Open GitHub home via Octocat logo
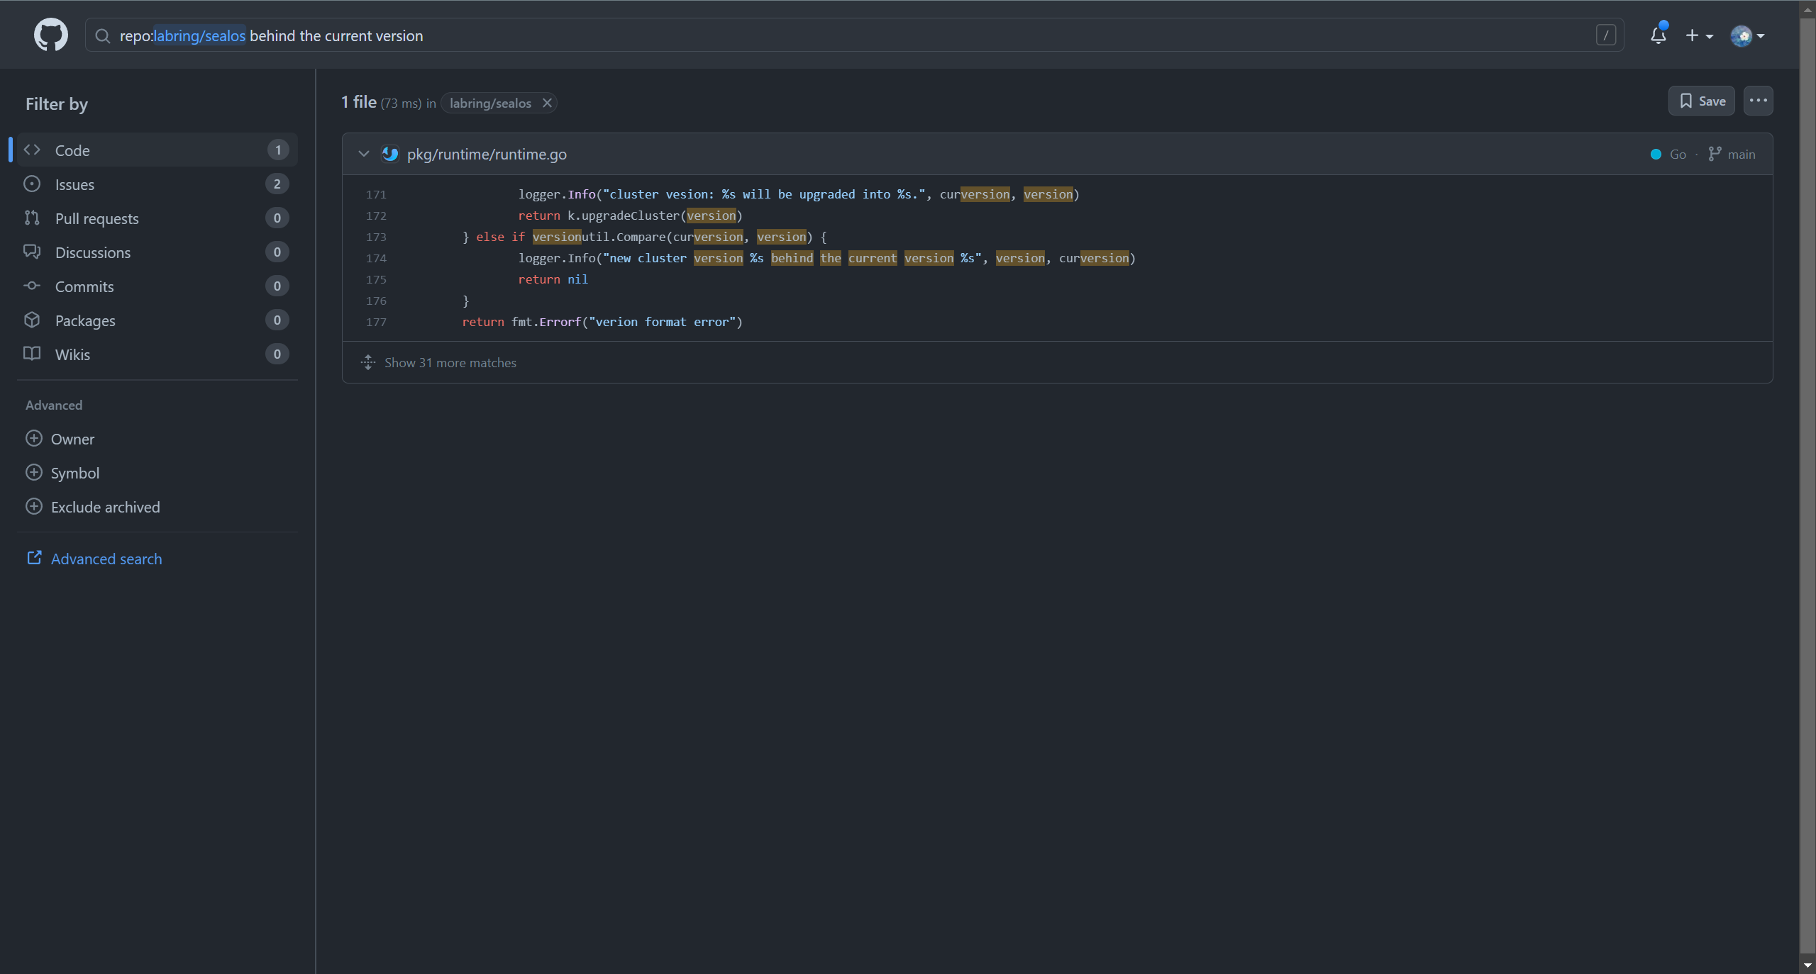The width and height of the screenshot is (1816, 974). [50, 35]
